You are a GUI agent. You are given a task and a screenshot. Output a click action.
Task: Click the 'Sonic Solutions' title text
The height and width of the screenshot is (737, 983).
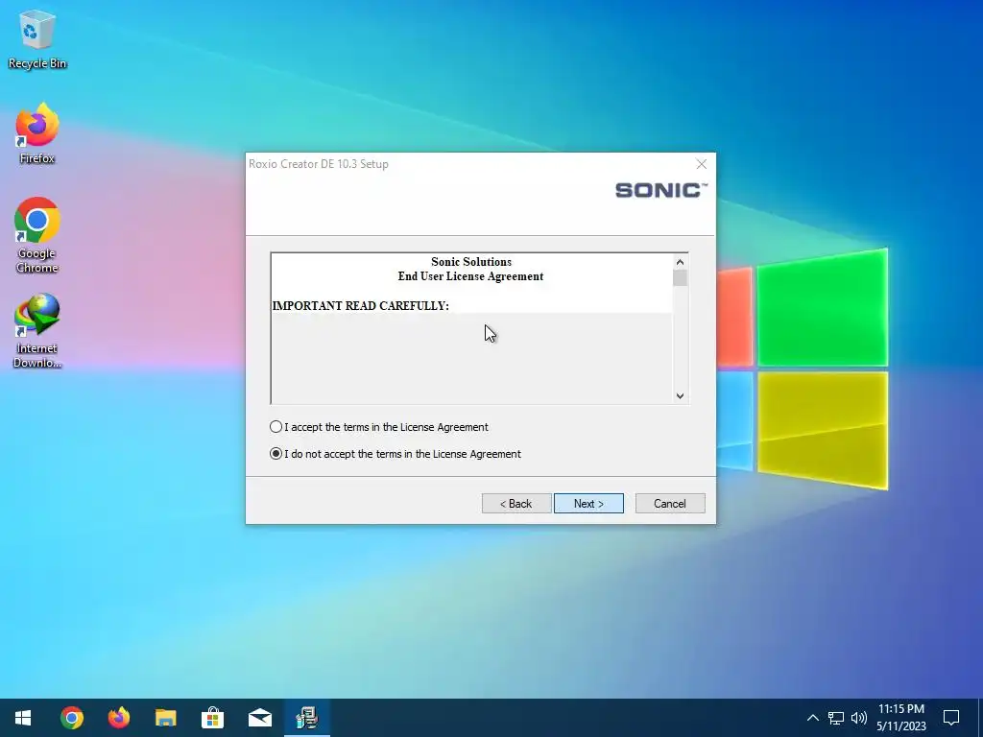(471, 262)
